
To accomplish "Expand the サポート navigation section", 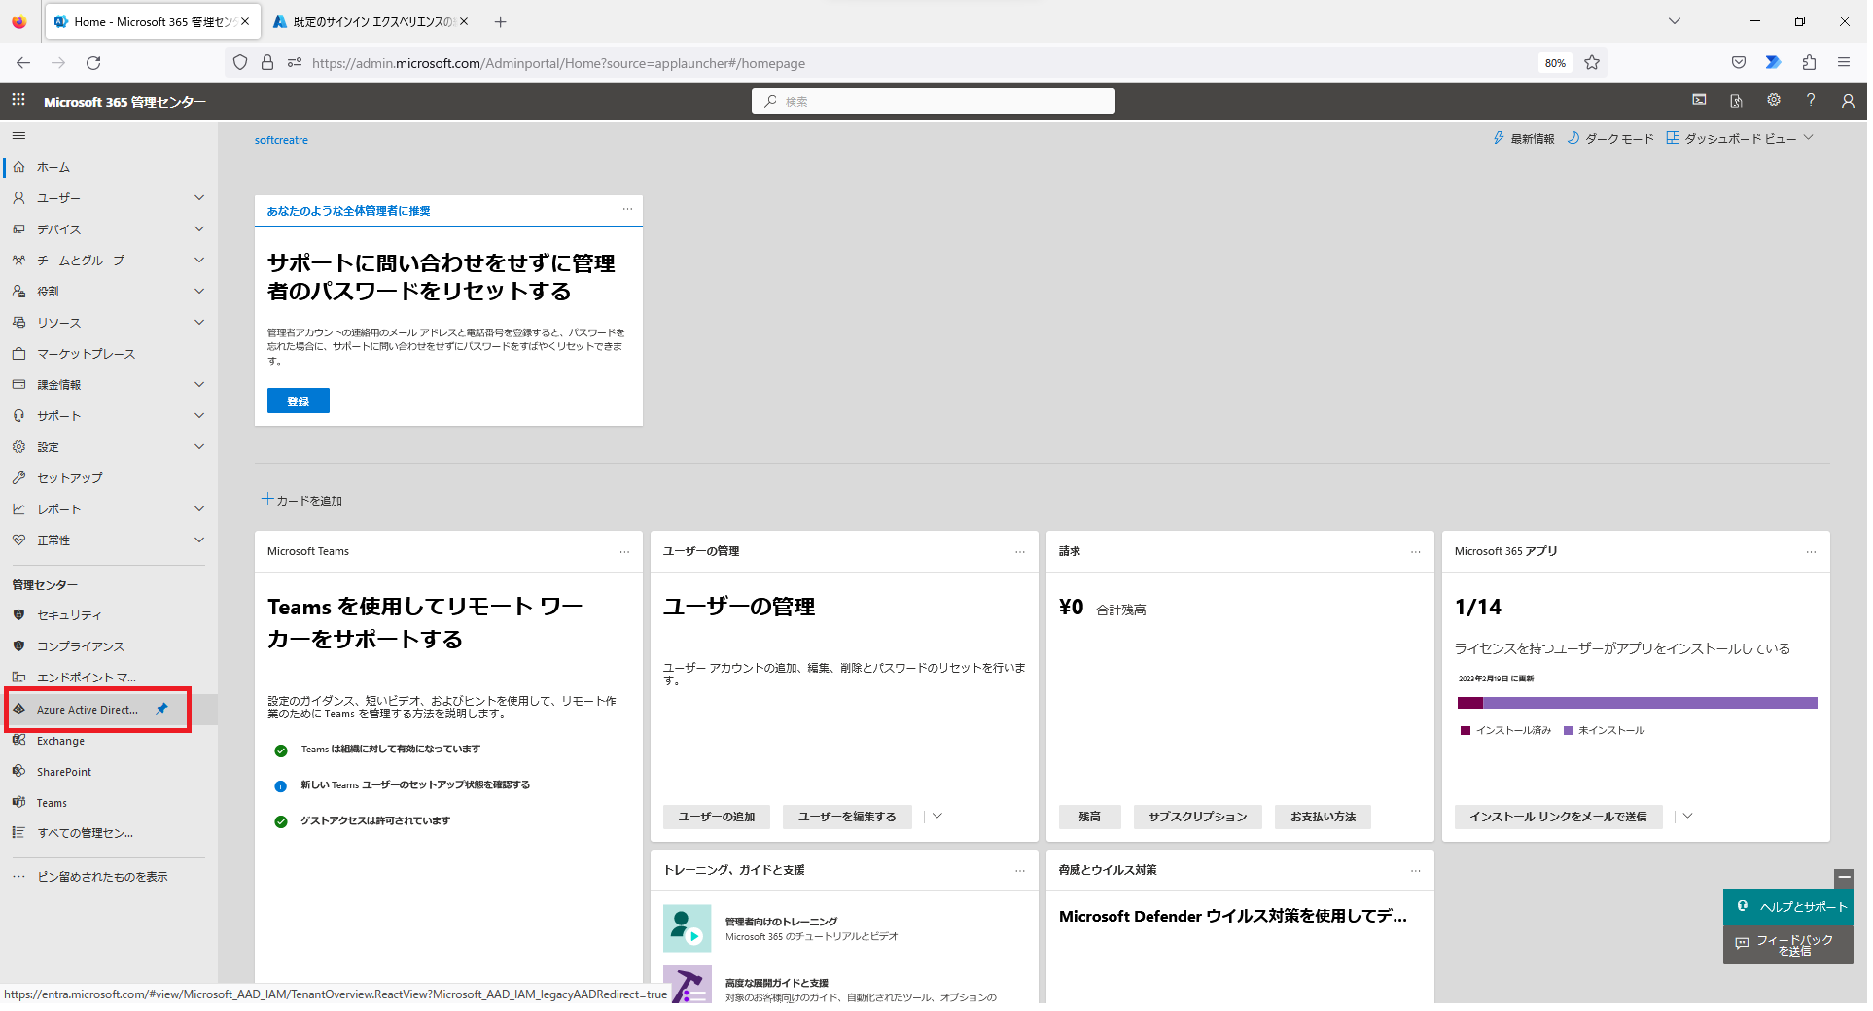I will point(199,416).
